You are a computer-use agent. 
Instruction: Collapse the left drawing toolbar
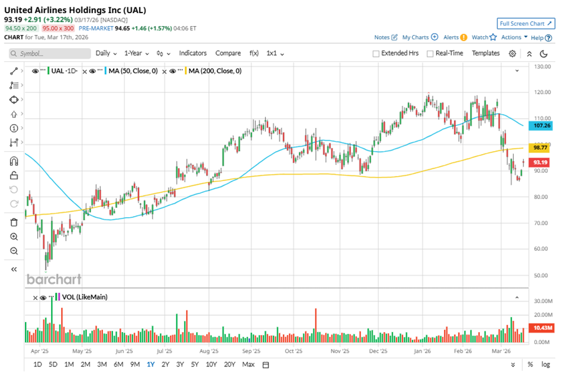click(x=14, y=269)
